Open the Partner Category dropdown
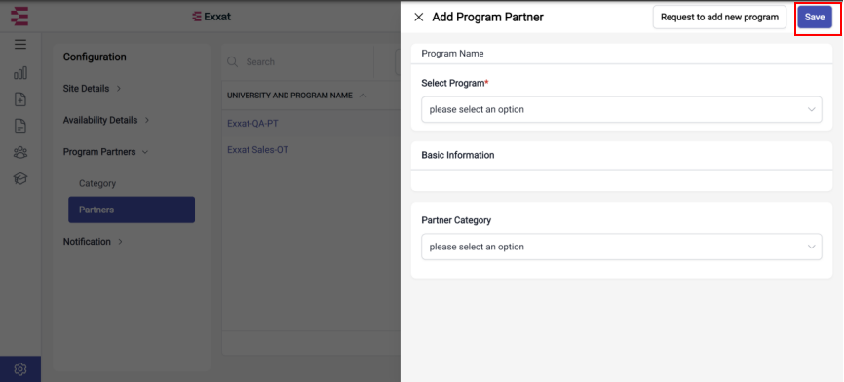Viewport: 844px width, 382px height. coord(622,247)
